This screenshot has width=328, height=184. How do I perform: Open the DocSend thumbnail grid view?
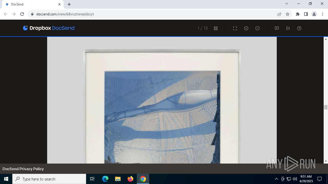coord(216,28)
